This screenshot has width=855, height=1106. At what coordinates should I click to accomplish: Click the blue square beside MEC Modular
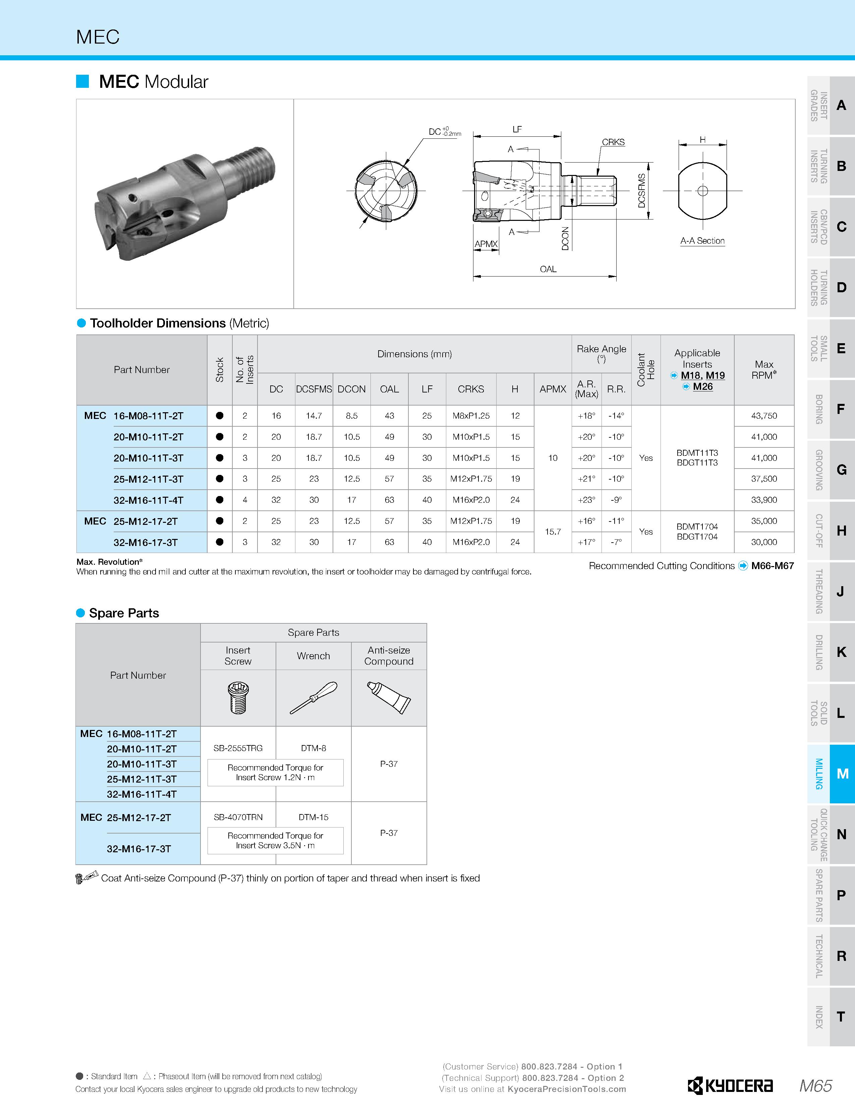82,81
